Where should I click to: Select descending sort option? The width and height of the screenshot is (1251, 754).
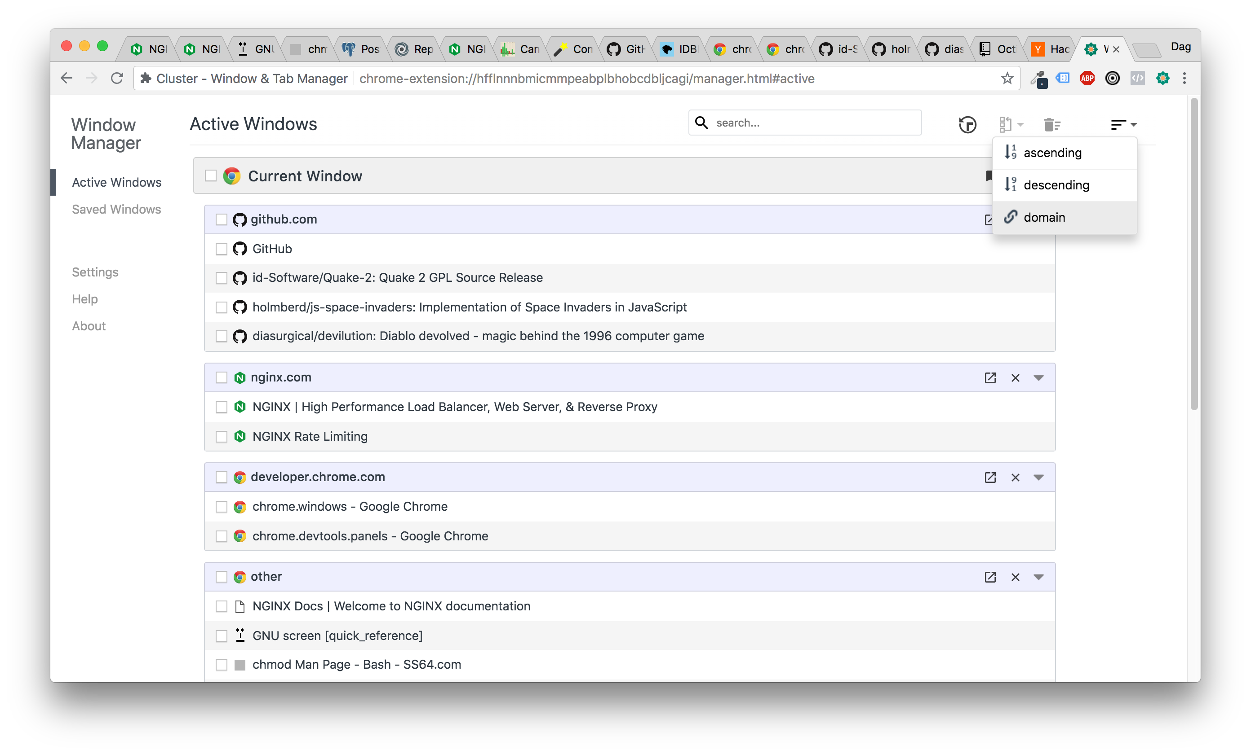(1064, 185)
